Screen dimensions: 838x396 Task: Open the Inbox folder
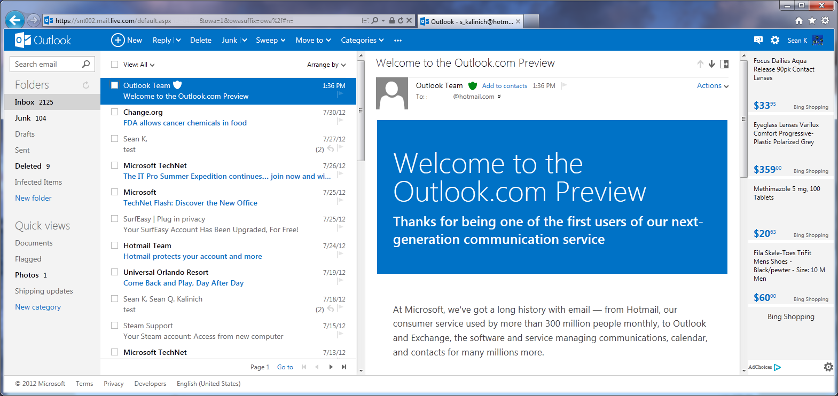click(x=52, y=102)
